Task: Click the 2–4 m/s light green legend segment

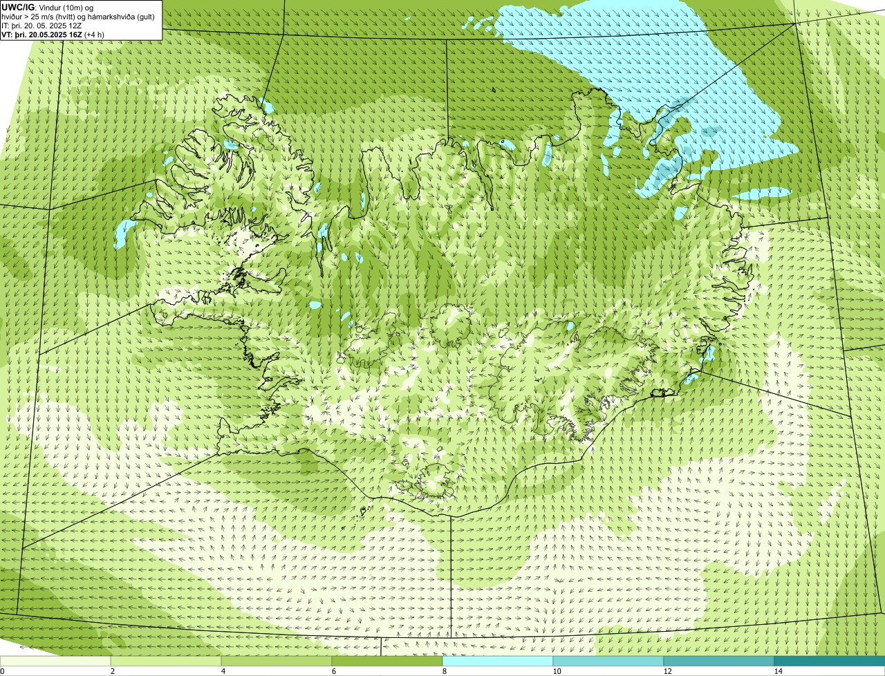Action: 166,661
